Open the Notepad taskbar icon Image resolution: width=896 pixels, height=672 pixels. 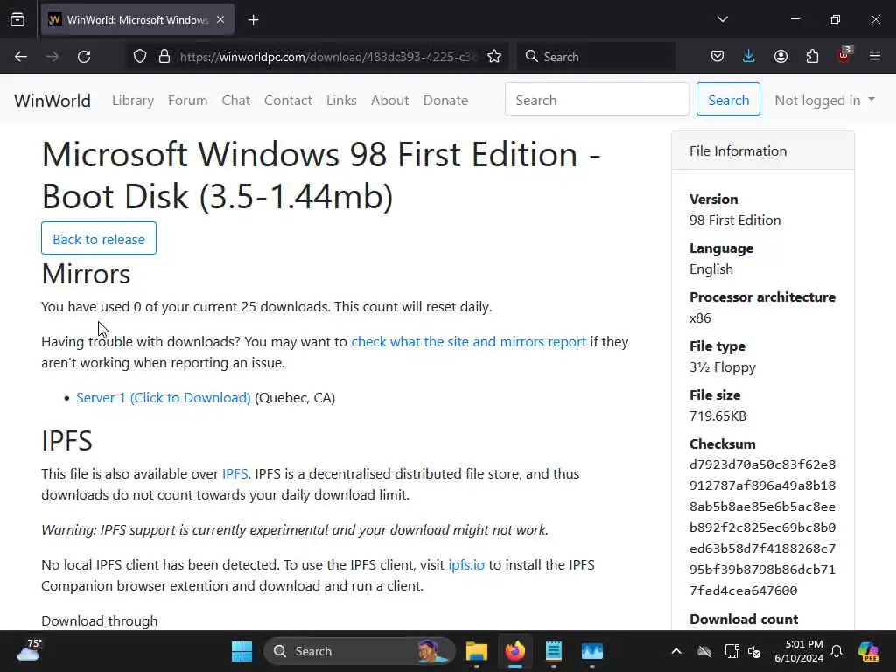pos(554,651)
